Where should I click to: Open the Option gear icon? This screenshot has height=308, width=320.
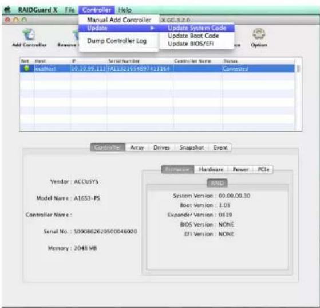click(x=259, y=34)
